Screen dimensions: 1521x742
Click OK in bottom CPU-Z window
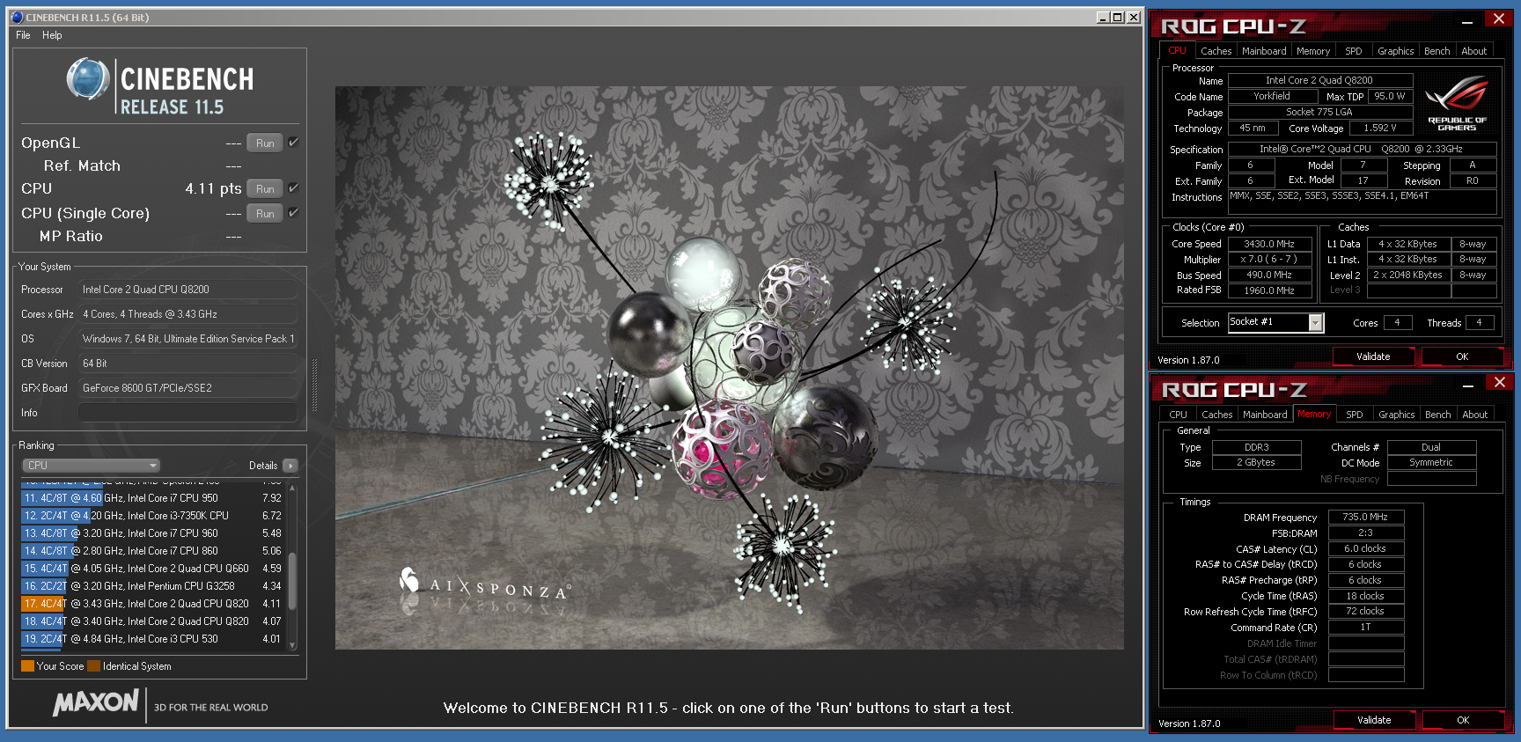(x=1463, y=720)
